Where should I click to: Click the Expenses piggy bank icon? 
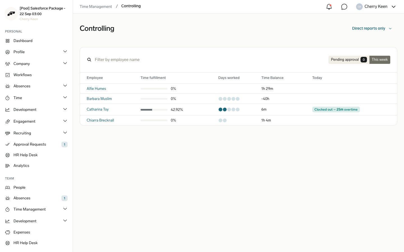click(8, 232)
